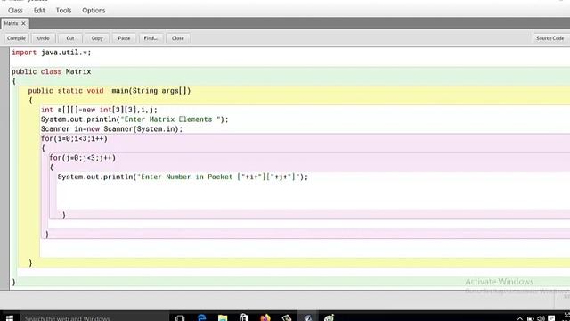The width and height of the screenshot is (570, 321).
Task: Click the 'for(j=0;j<3;j++)' line
Action: tap(83, 158)
